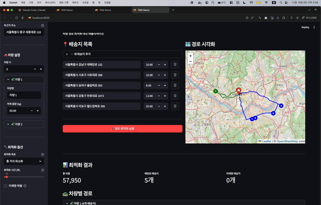
Task: Open help tooltip for 차고지 주소
Action: pos(43,26)
